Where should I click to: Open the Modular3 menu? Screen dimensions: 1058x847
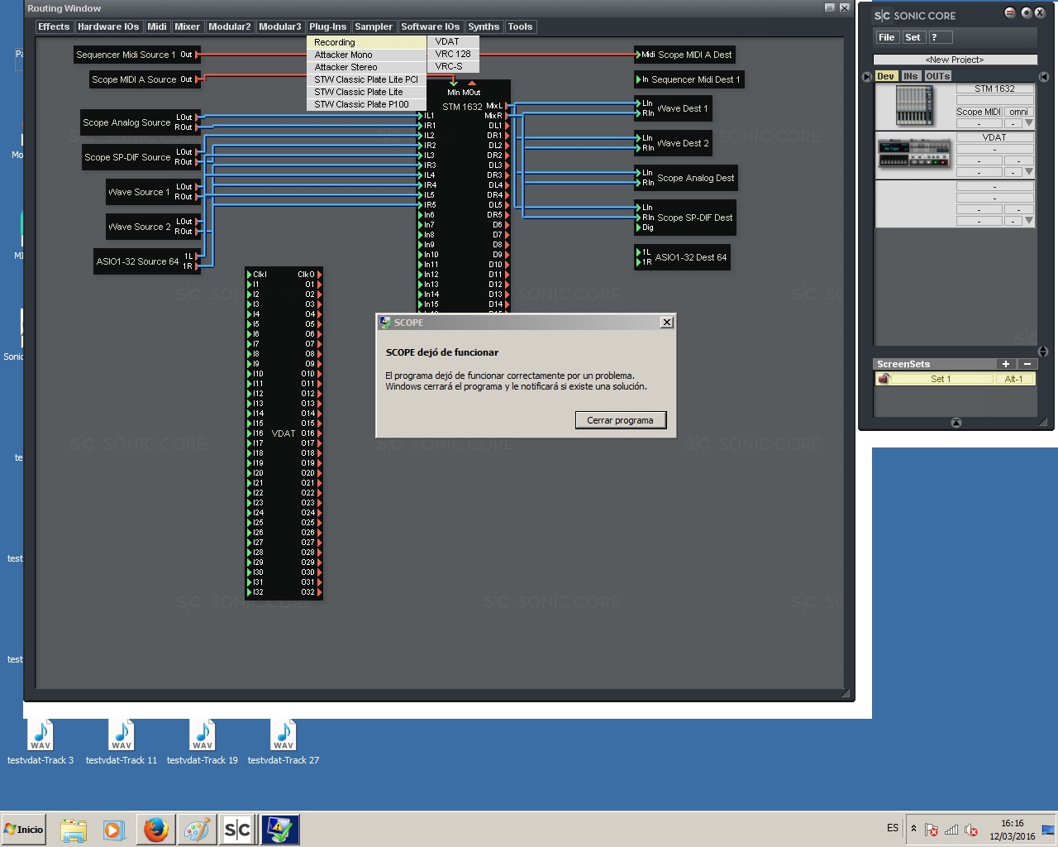click(x=280, y=26)
